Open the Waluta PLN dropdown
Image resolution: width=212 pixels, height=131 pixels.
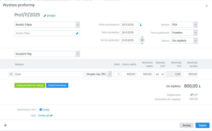coord(195,25)
